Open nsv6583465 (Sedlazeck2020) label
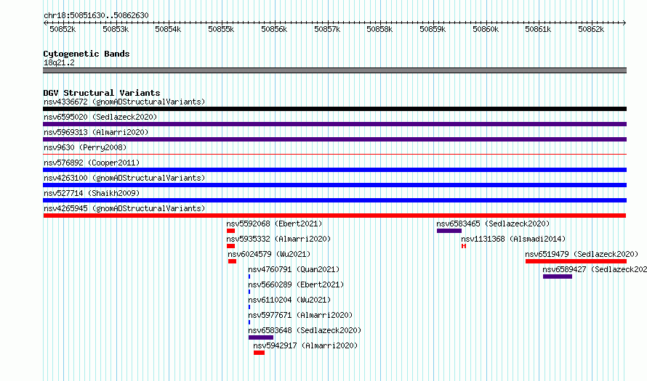Screen dimensions: 647x381 coord(493,224)
